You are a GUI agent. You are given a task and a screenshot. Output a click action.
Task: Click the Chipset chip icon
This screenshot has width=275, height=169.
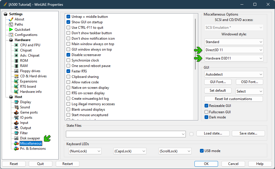click(16, 50)
